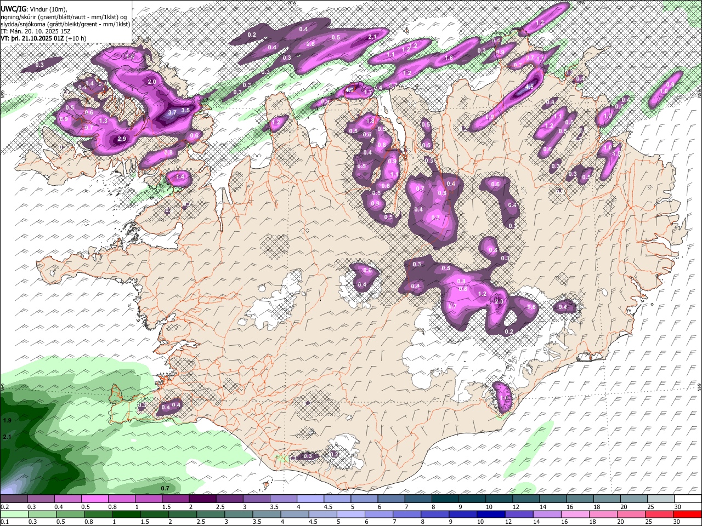Click the palest green 0.1 swatch in rain scale
This screenshot has width=702, height=526.
14,514
